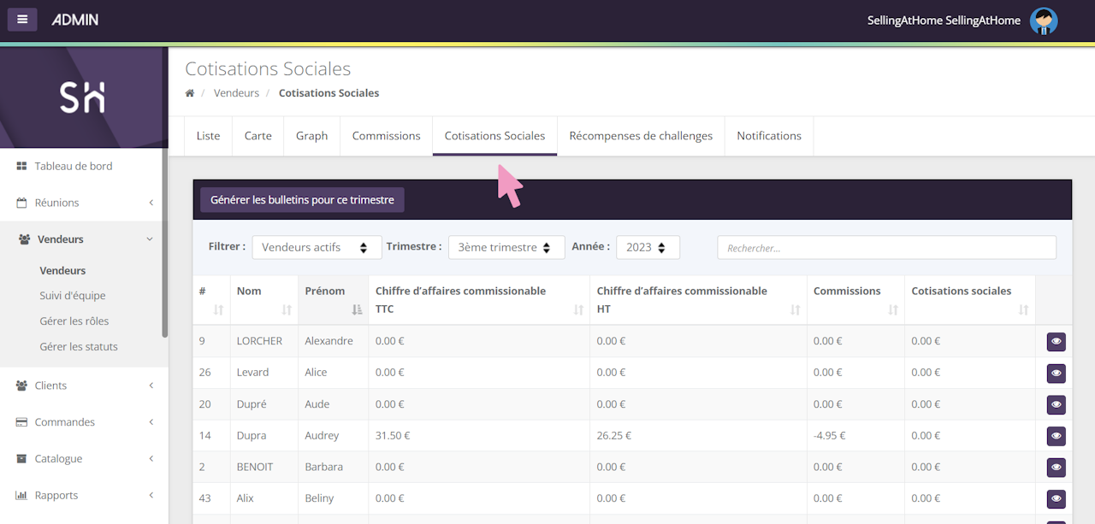1095x524 pixels.
Task: Click row number 26 cell
Action: pyautogui.click(x=211, y=373)
